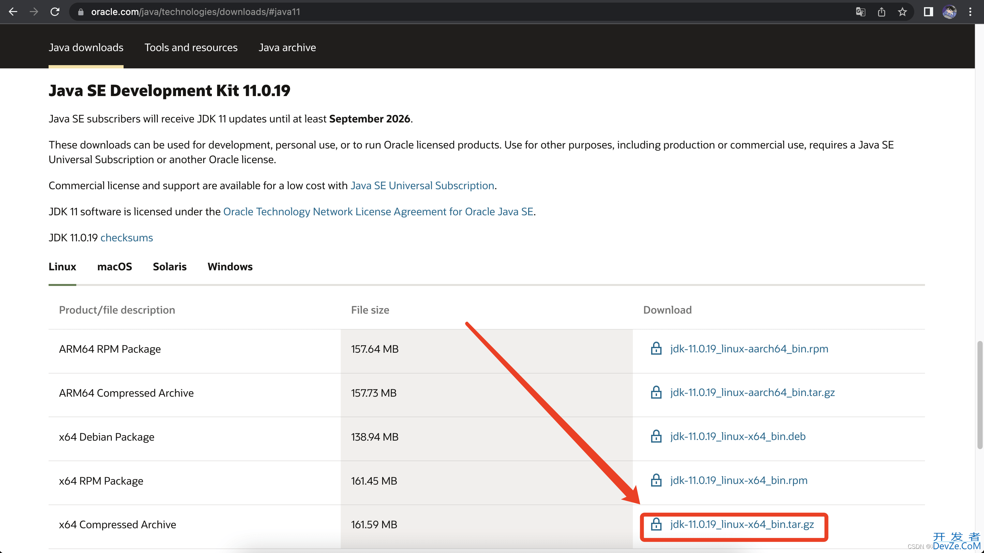Screen dimensions: 984x553
Task: Click the x64 Compressed Archive description
Action: [x=117, y=524]
